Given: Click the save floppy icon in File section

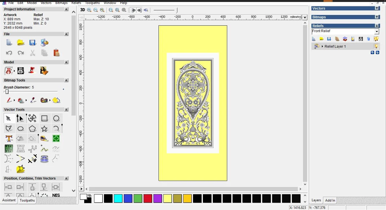Looking at the screenshot, I should (x=32, y=43).
